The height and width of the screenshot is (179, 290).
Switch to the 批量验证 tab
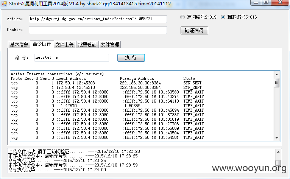click(87, 45)
